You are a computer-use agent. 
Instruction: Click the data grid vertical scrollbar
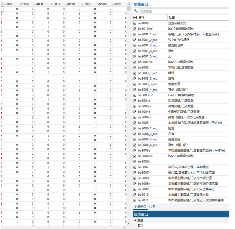tap(129, 102)
